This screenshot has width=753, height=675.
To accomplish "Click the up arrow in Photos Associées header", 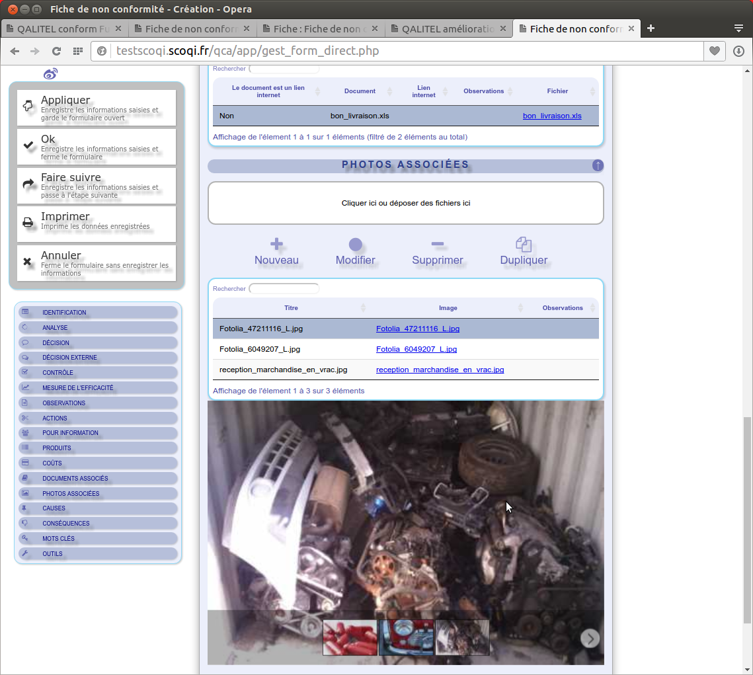I will point(598,166).
